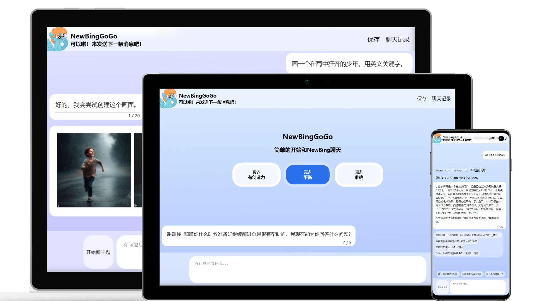Screen dimensions: 535x301
Task: Open 聊天记录 on the large back tablet
Action: pos(397,40)
